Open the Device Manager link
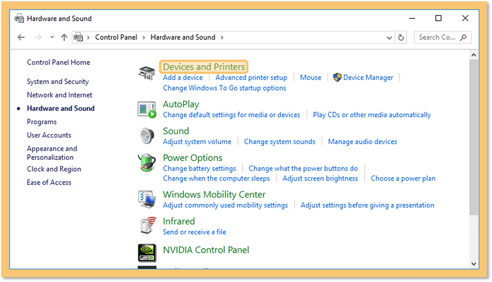 coord(368,78)
